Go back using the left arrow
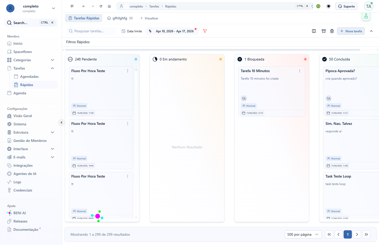 click(x=84, y=6)
